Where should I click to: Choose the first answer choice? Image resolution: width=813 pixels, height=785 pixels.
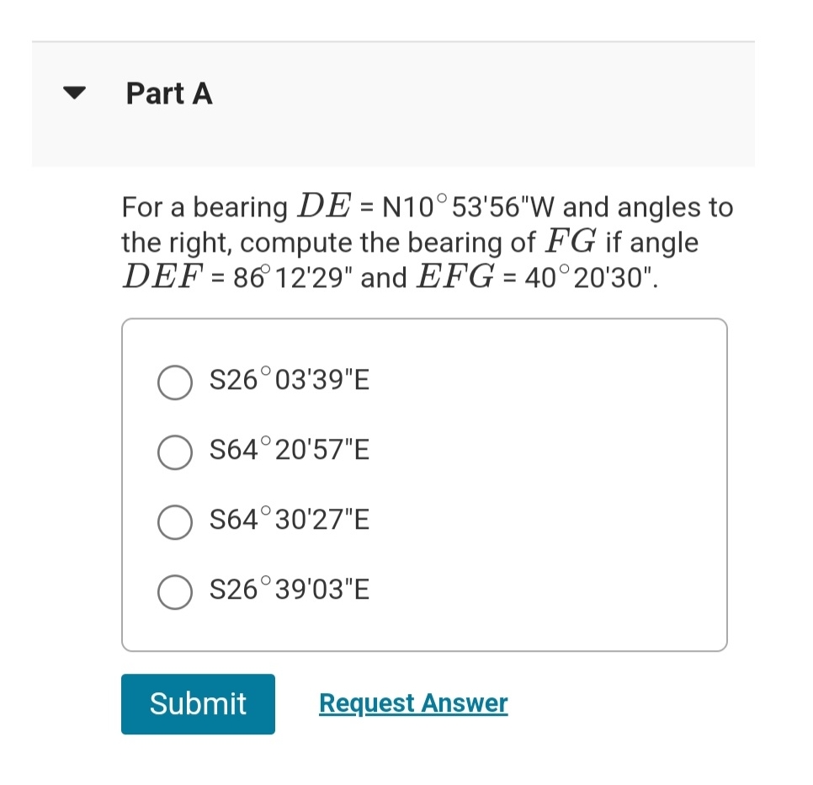174,382
